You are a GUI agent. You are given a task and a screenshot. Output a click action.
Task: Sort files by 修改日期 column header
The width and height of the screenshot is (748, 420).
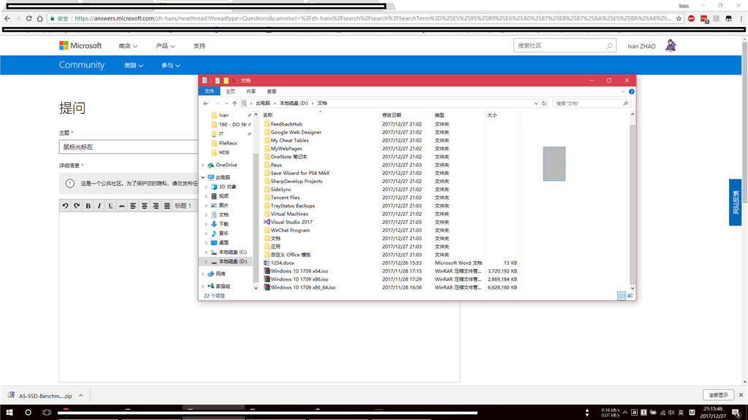click(405, 115)
